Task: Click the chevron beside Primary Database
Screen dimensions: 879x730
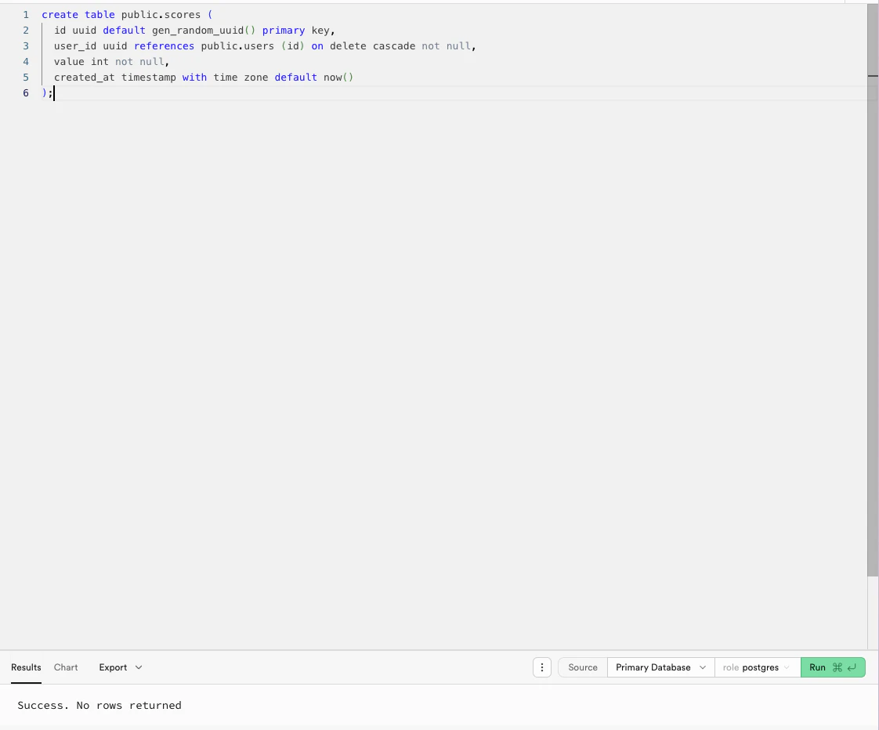Action: 703,667
